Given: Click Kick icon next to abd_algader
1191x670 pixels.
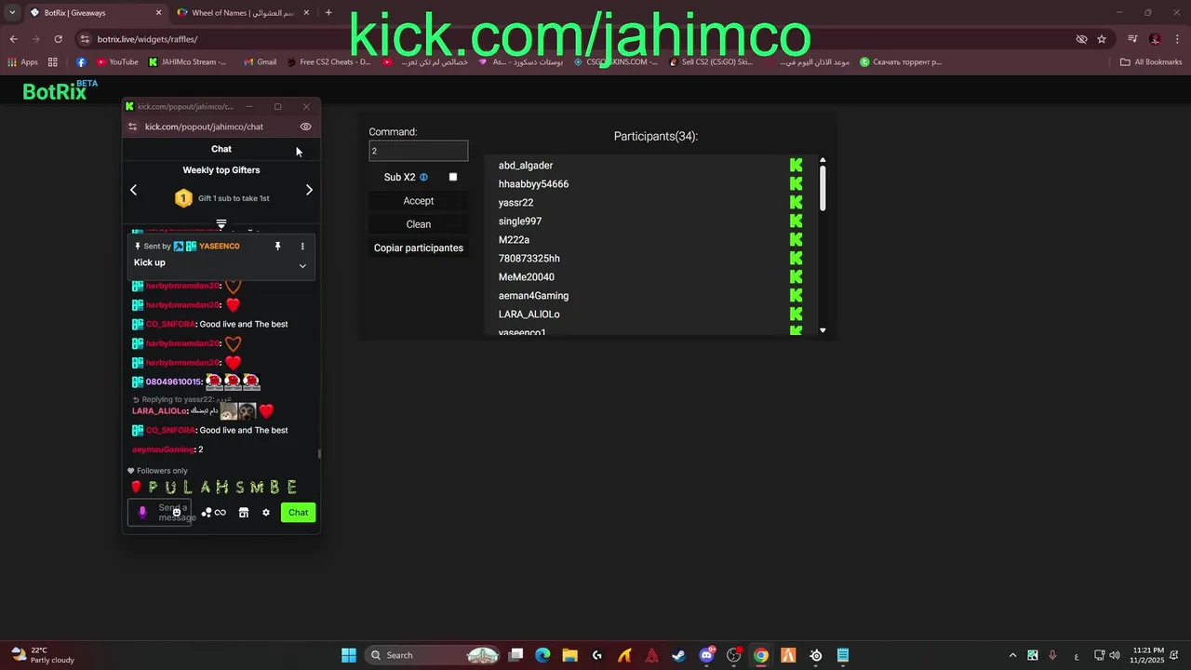Looking at the screenshot, I should point(796,166).
